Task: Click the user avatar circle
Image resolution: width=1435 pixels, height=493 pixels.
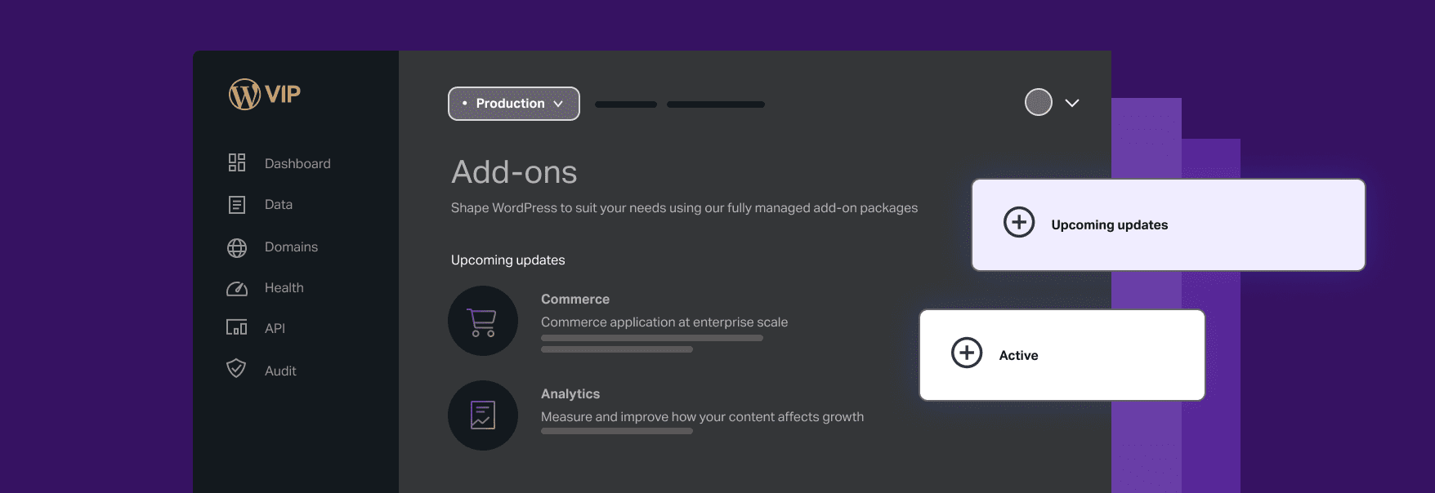Action: [1039, 102]
